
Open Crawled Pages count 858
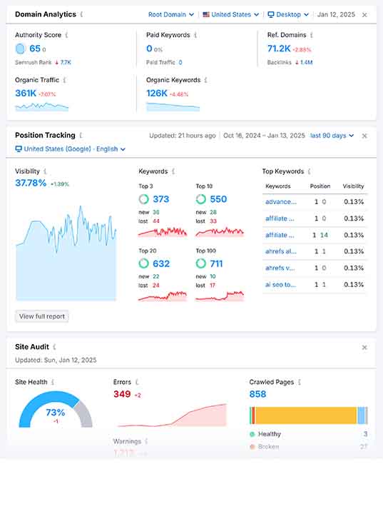(x=257, y=394)
